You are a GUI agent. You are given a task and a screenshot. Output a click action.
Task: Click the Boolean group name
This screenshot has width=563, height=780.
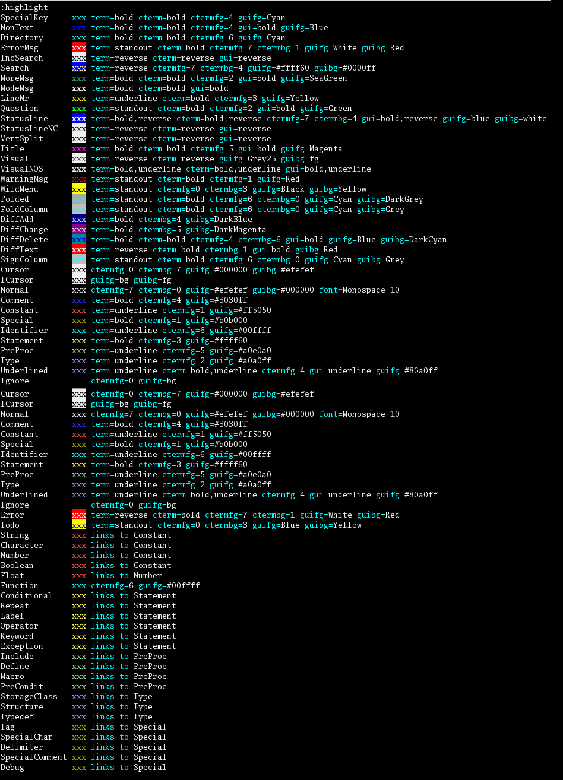click(x=17, y=566)
